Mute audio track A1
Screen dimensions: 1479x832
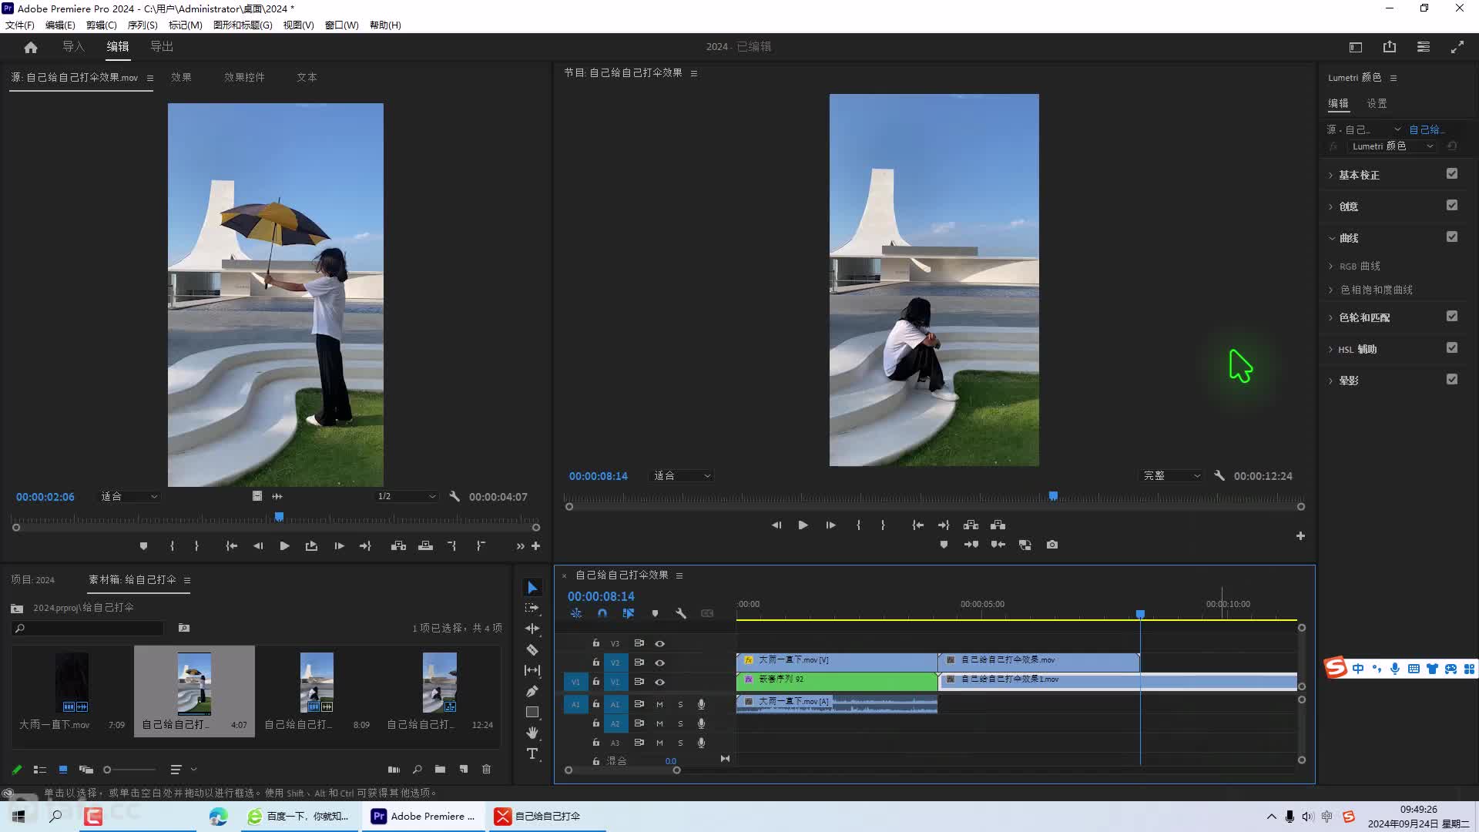(x=659, y=704)
